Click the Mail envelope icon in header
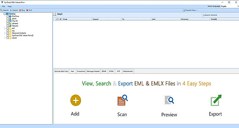Screen dimensions: 239x128 point(55,14)
